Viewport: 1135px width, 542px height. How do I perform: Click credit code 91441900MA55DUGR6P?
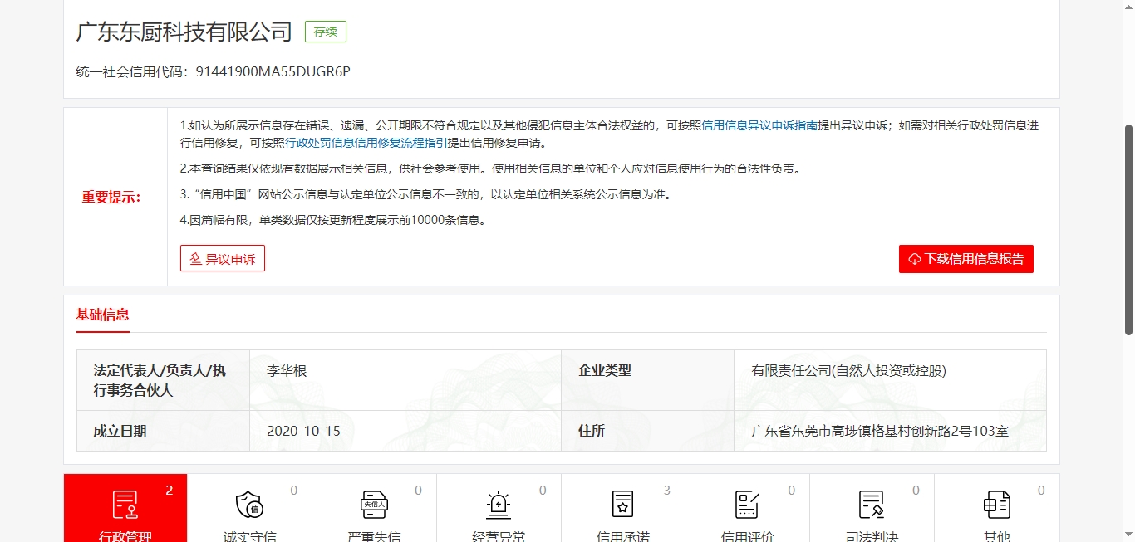(273, 71)
